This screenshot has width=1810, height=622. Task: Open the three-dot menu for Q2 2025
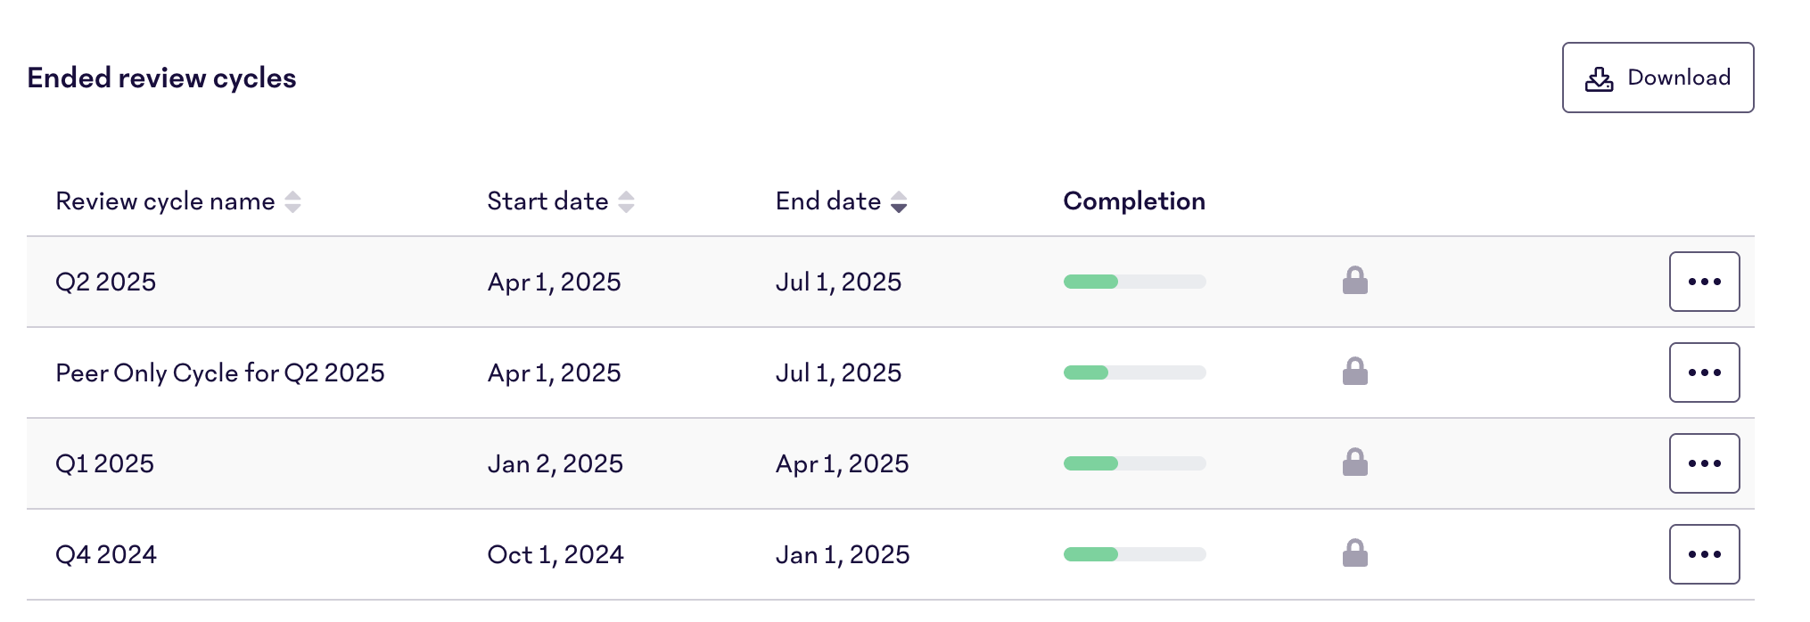point(1704,282)
